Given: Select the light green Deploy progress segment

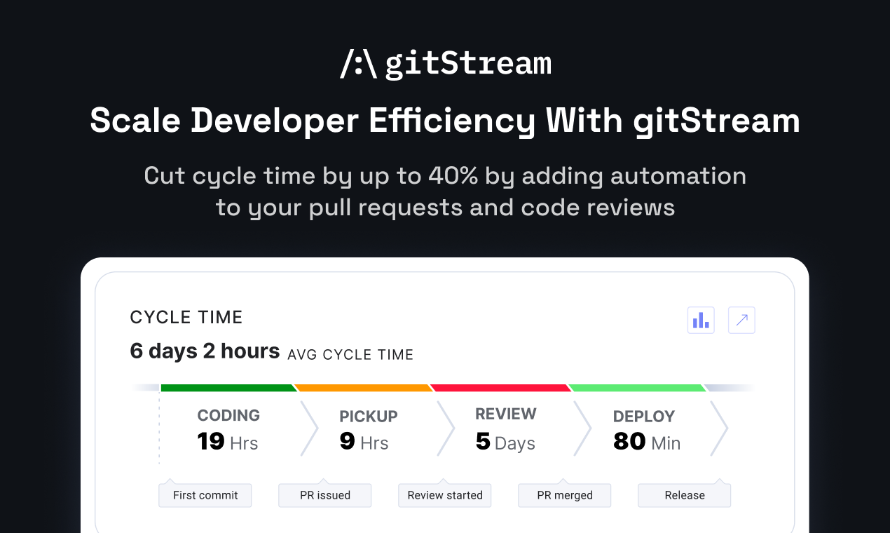Looking at the screenshot, I should [x=637, y=388].
